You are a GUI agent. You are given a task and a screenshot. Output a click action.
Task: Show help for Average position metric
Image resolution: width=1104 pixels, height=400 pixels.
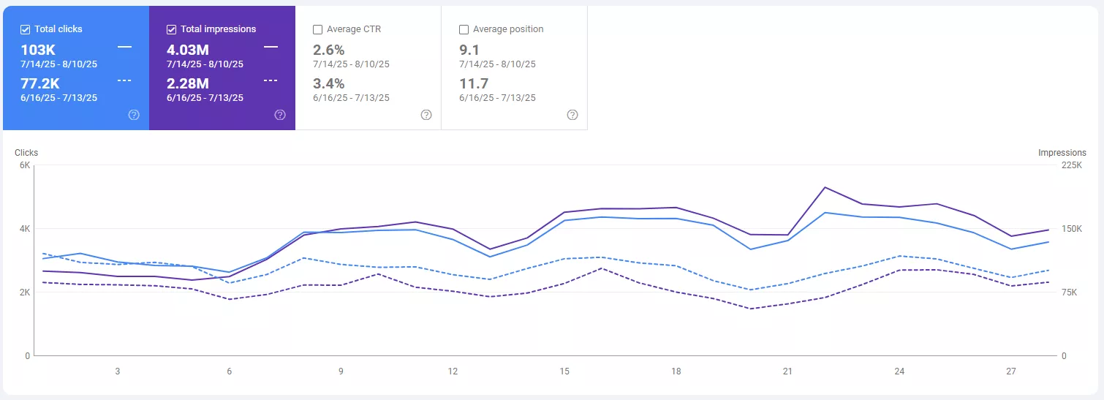click(x=572, y=115)
